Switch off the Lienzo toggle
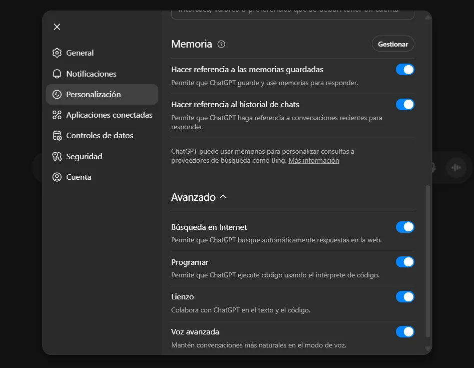Viewport: 474px width, 368px height. [404, 297]
